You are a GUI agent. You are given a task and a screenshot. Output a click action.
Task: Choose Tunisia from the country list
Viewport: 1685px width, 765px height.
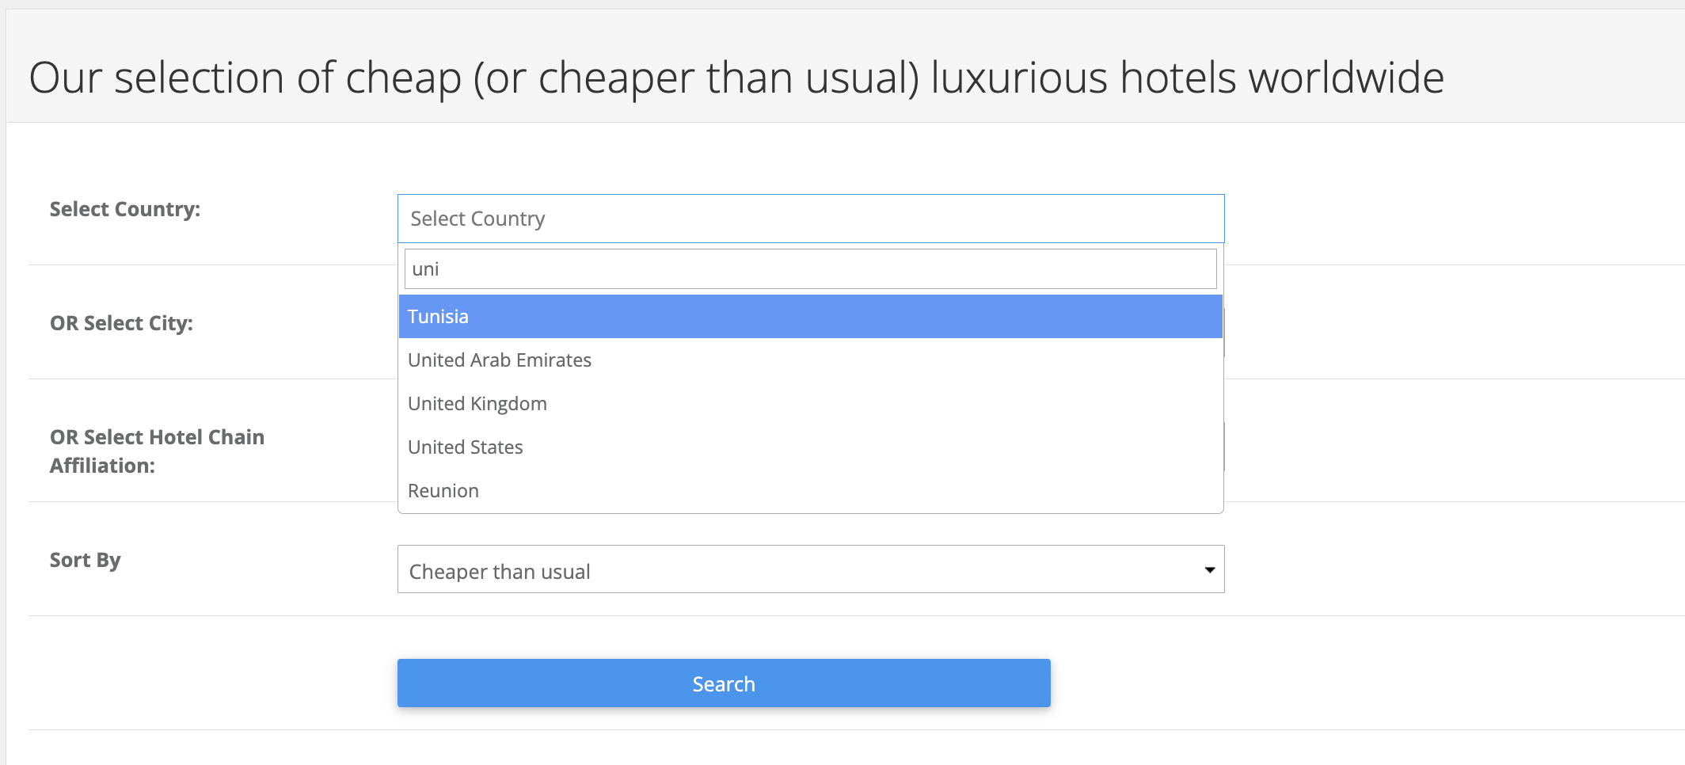point(438,317)
